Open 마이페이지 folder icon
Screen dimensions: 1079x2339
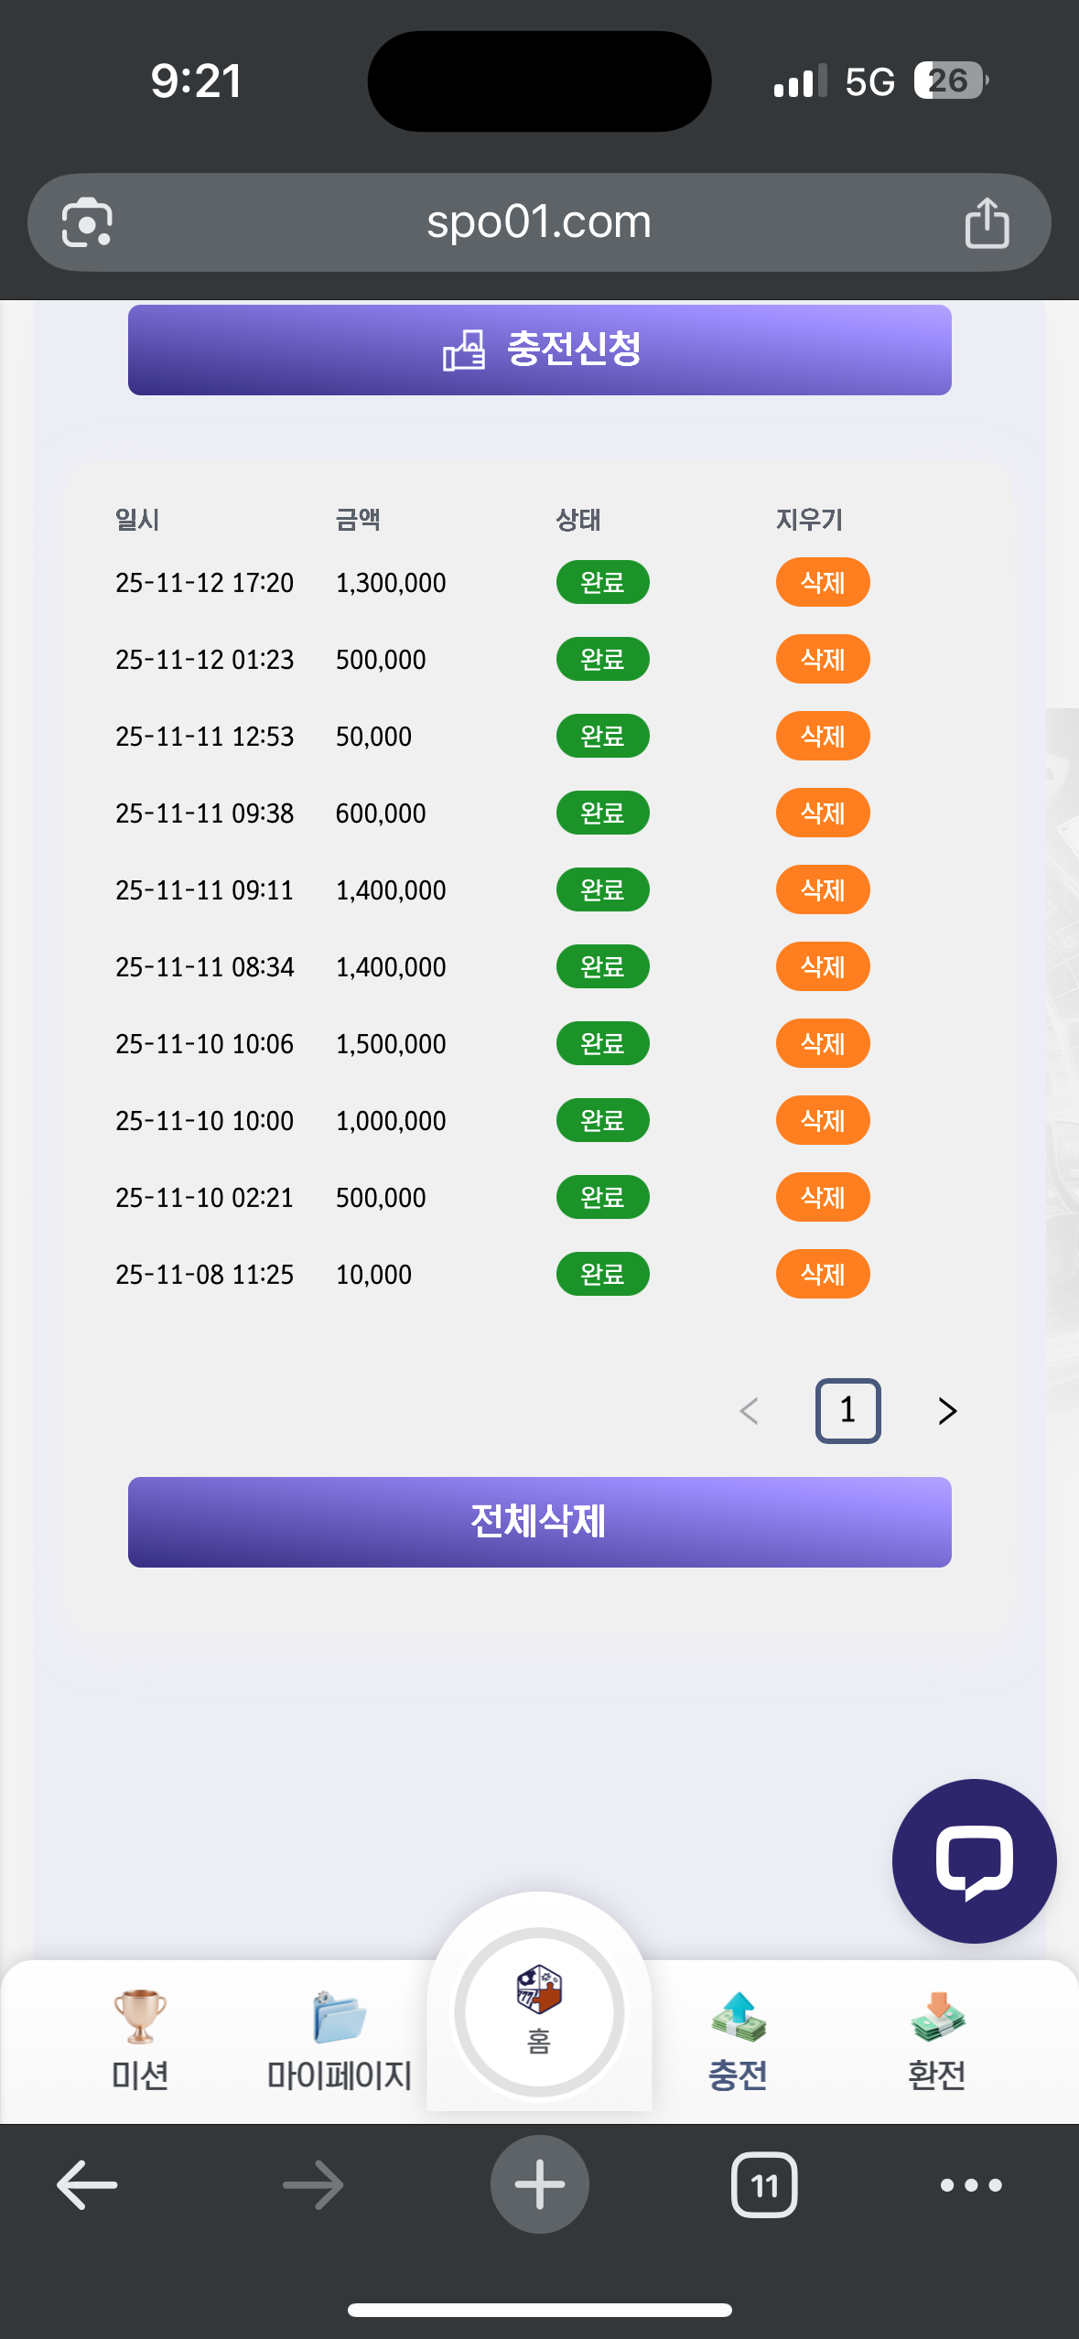(339, 2016)
